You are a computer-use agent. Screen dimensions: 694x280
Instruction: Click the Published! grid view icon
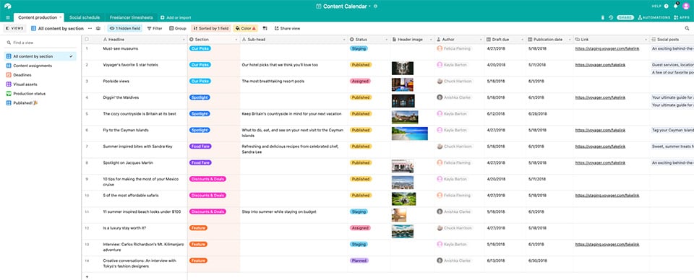[9, 103]
